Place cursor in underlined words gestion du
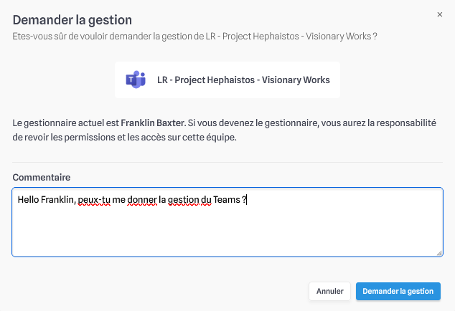Screen dimensions: 455x311 (189, 200)
